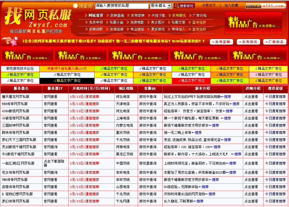Click 点击查看 for the WEB传奇网页私服 row
289x207 pixels.
252,104
